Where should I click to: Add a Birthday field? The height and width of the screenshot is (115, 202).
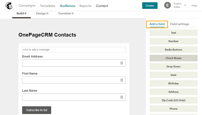[x=174, y=83]
